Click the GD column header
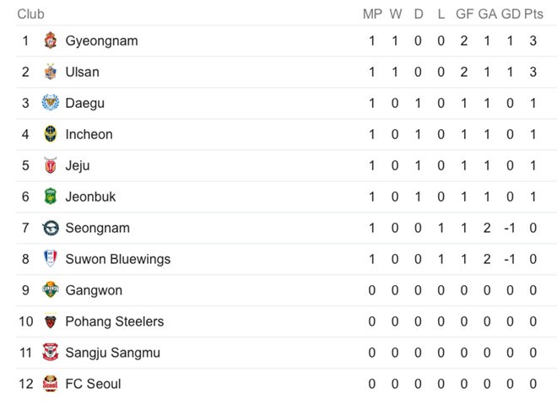557x404 pixels. point(511,13)
